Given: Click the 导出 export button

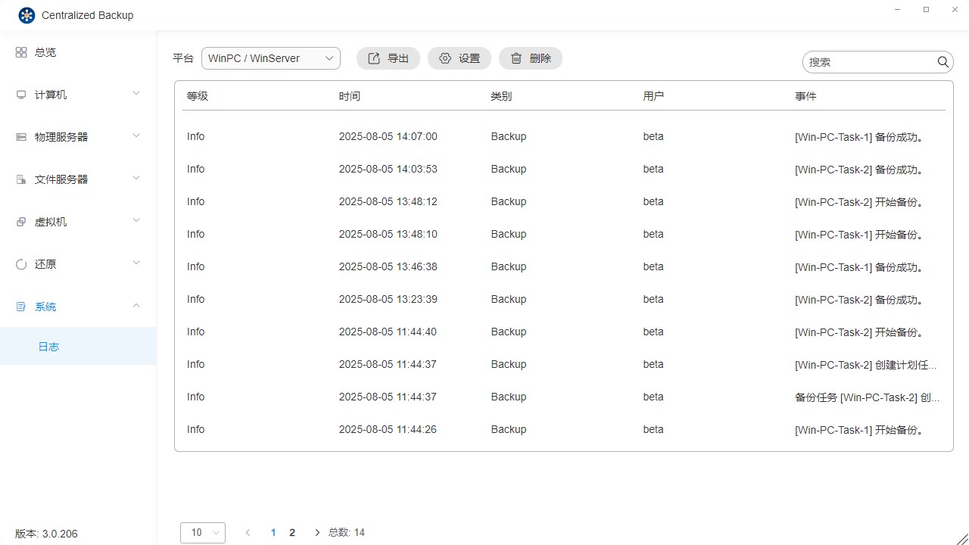Looking at the screenshot, I should 388,58.
